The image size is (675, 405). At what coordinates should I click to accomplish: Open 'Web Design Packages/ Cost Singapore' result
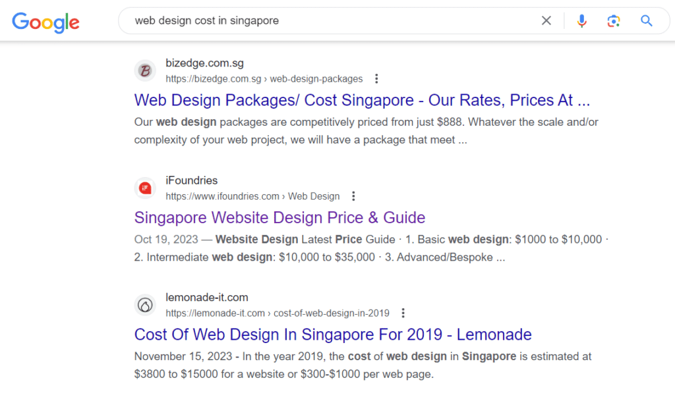pyautogui.click(x=362, y=100)
